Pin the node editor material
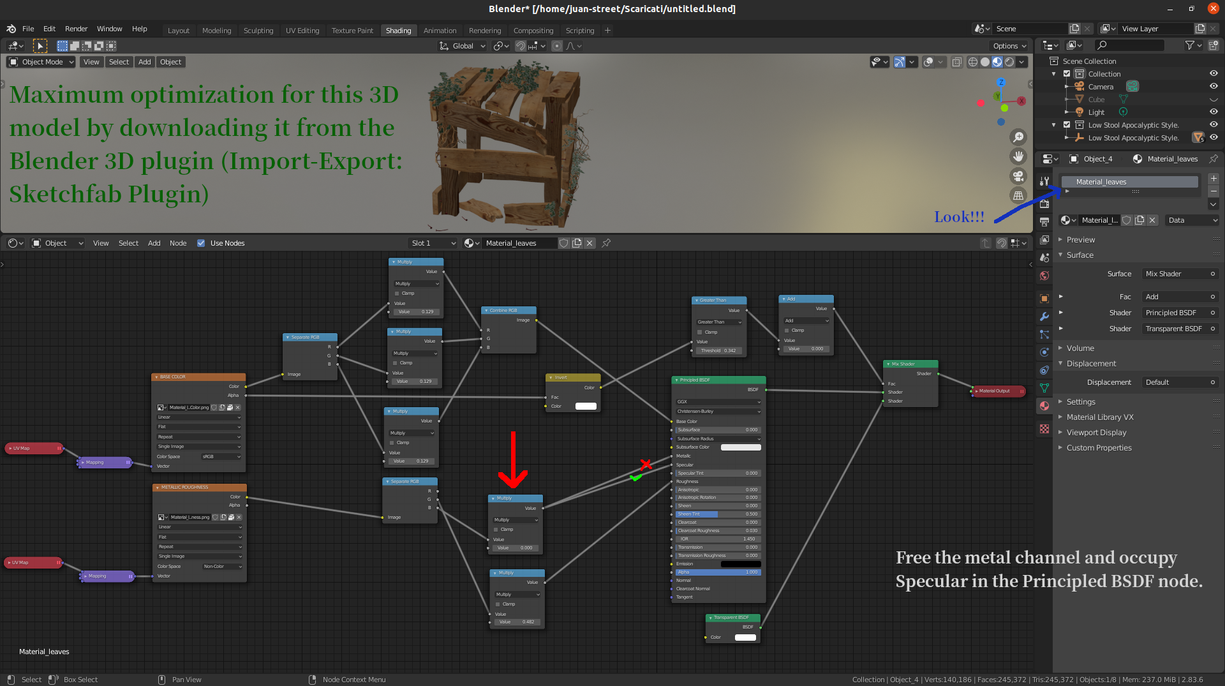Viewport: 1225px width, 686px height. coord(607,243)
